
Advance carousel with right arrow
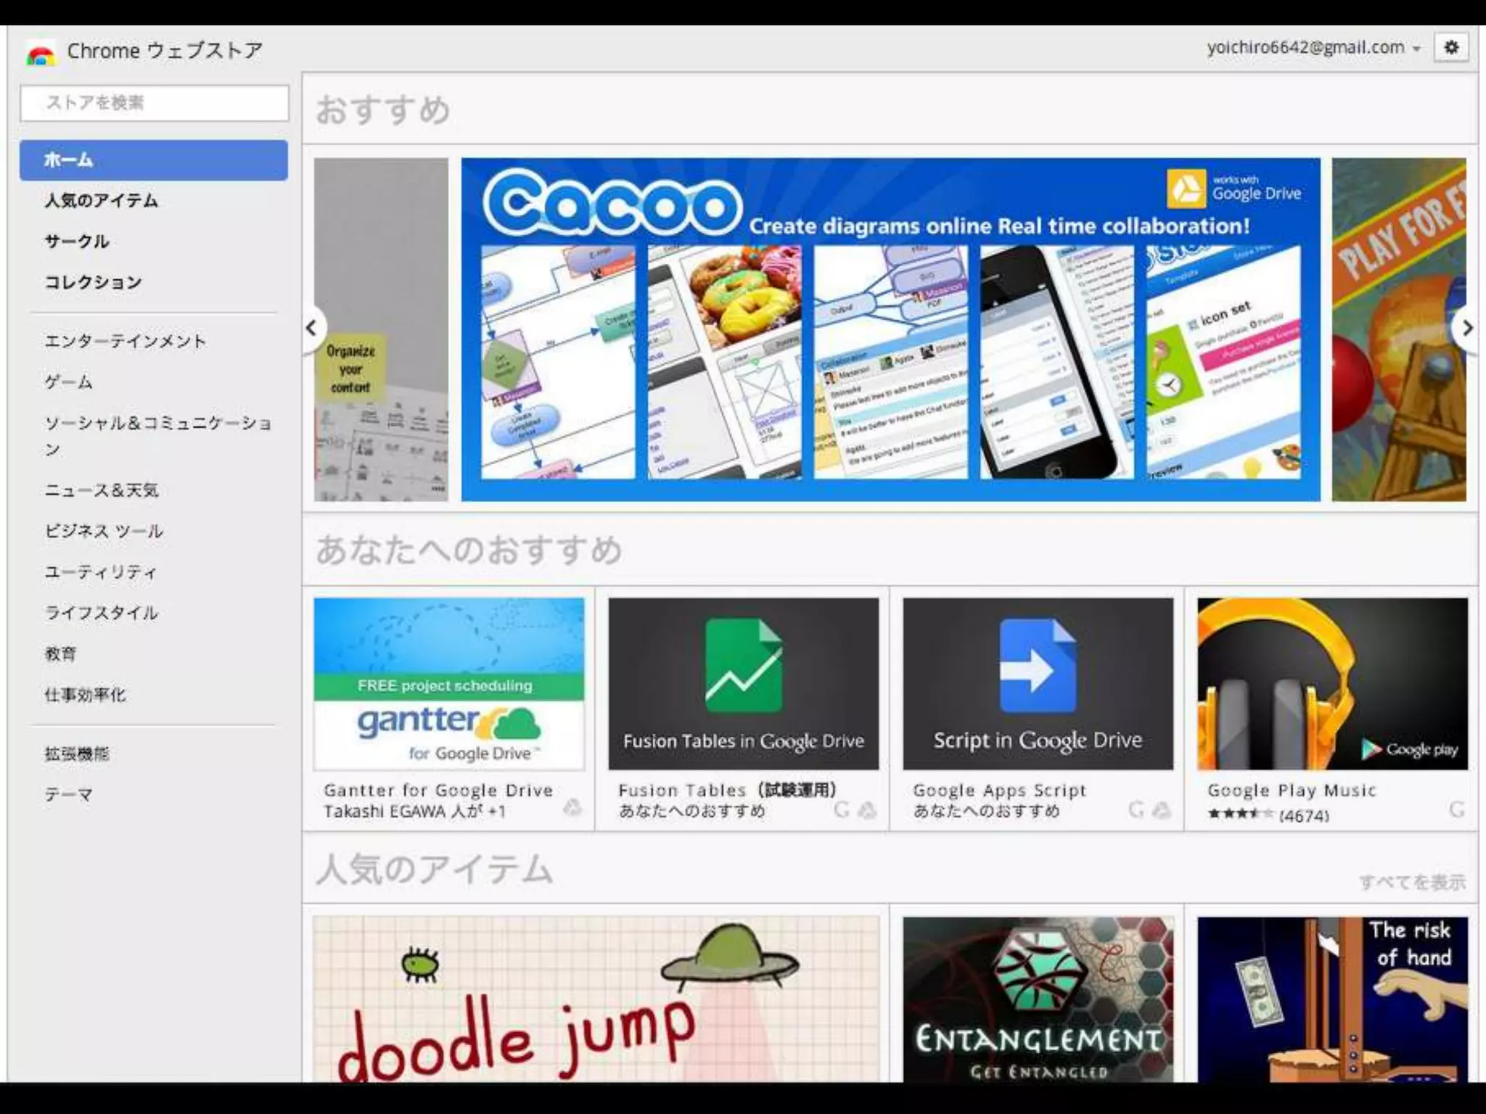click(1467, 329)
